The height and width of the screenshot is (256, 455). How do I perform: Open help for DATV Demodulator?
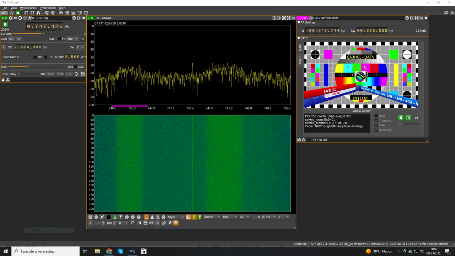point(407,18)
